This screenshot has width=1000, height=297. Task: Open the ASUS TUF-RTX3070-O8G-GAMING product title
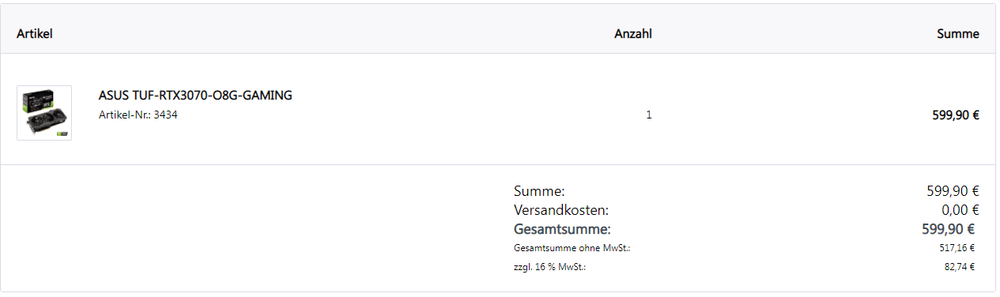click(195, 96)
